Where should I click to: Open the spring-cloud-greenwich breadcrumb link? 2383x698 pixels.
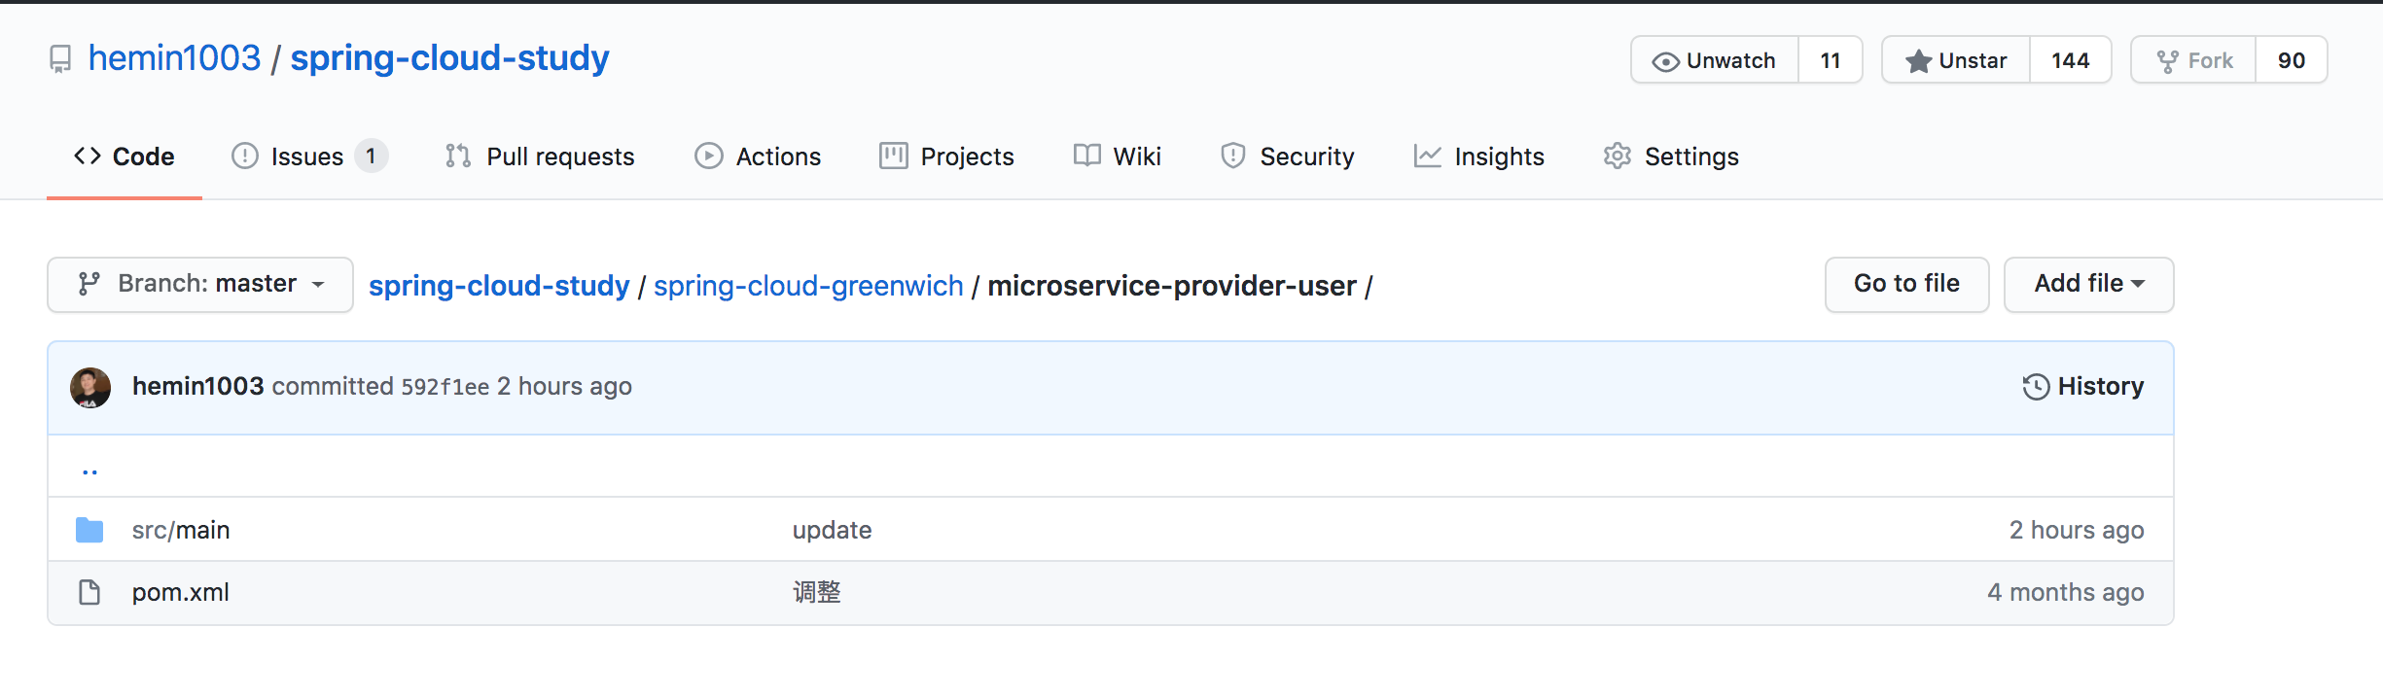808,286
